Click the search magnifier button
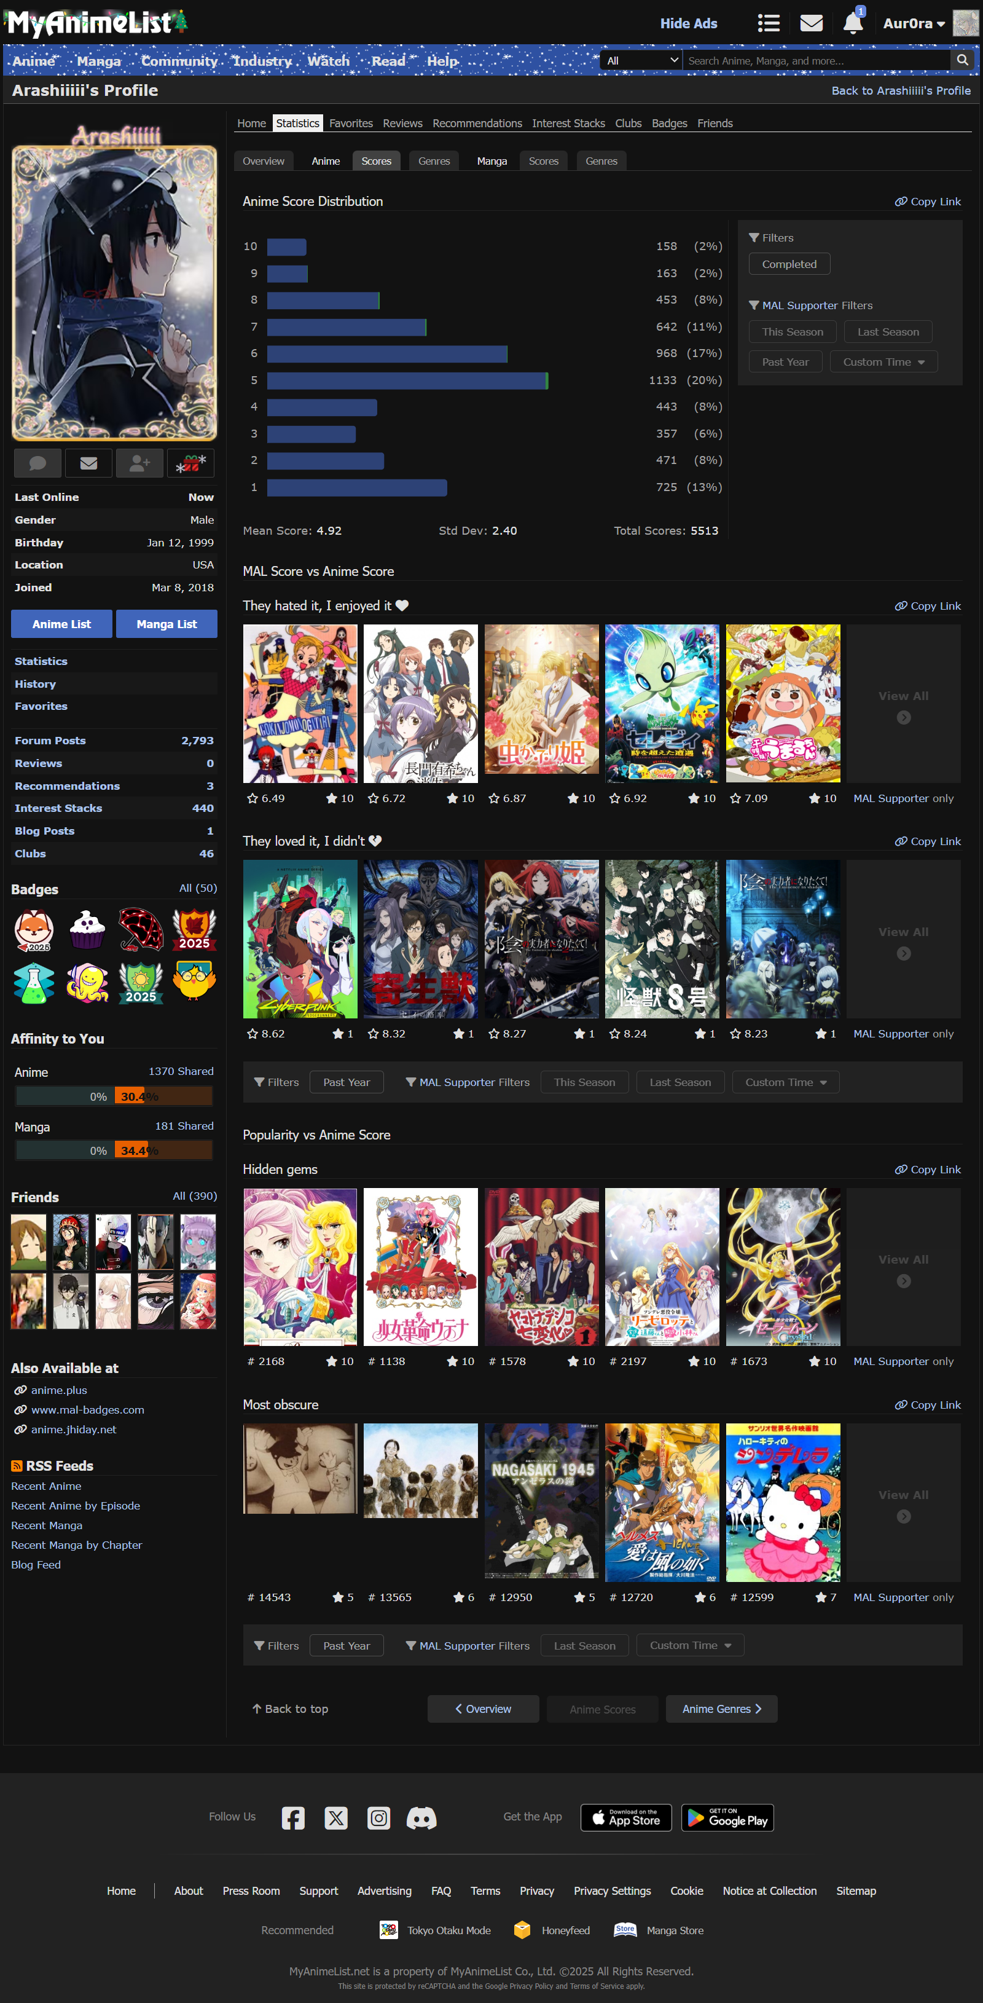Viewport: 983px width, 2003px height. pyautogui.click(x=961, y=60)
